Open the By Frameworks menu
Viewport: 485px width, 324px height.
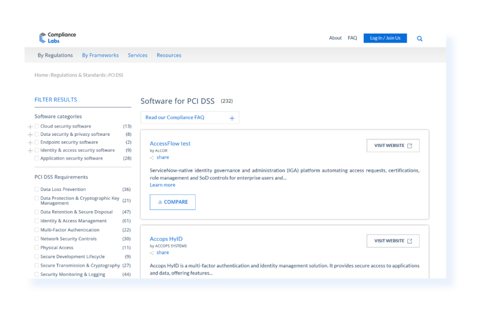pos(100,55)
